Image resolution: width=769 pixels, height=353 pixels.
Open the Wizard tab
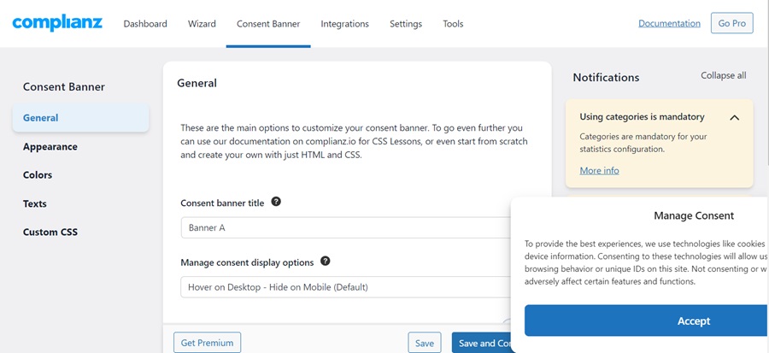(202, 24)
